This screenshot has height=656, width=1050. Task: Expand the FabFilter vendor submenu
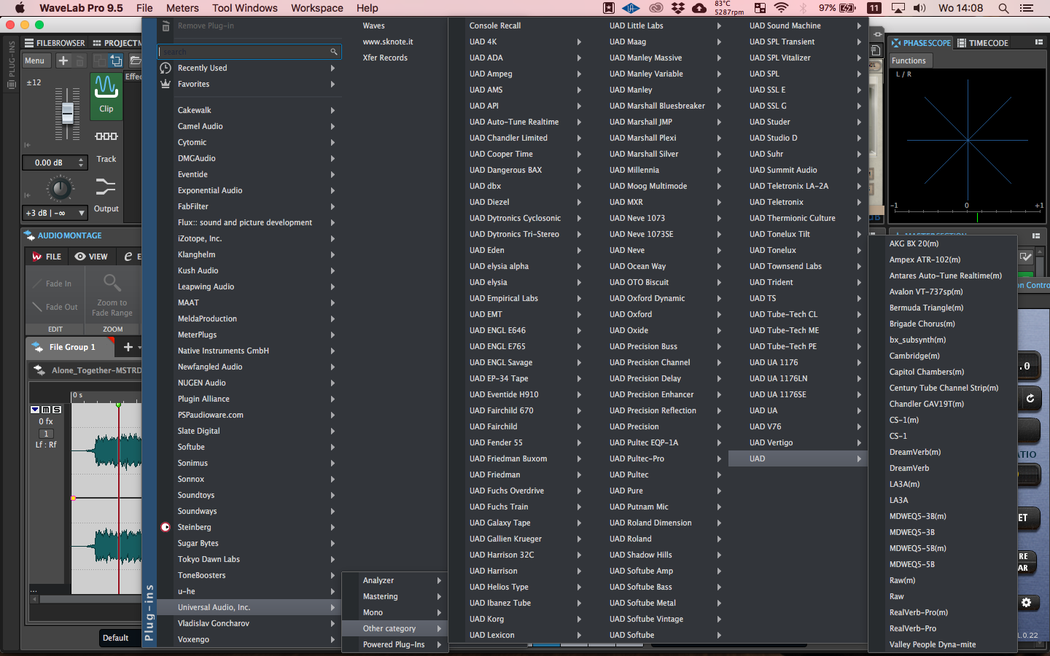[x=248, y=206]
